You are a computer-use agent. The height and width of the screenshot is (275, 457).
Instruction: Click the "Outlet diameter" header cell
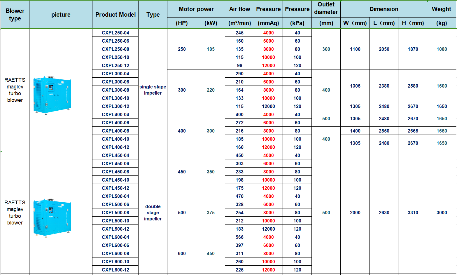[x=326, y=8]
